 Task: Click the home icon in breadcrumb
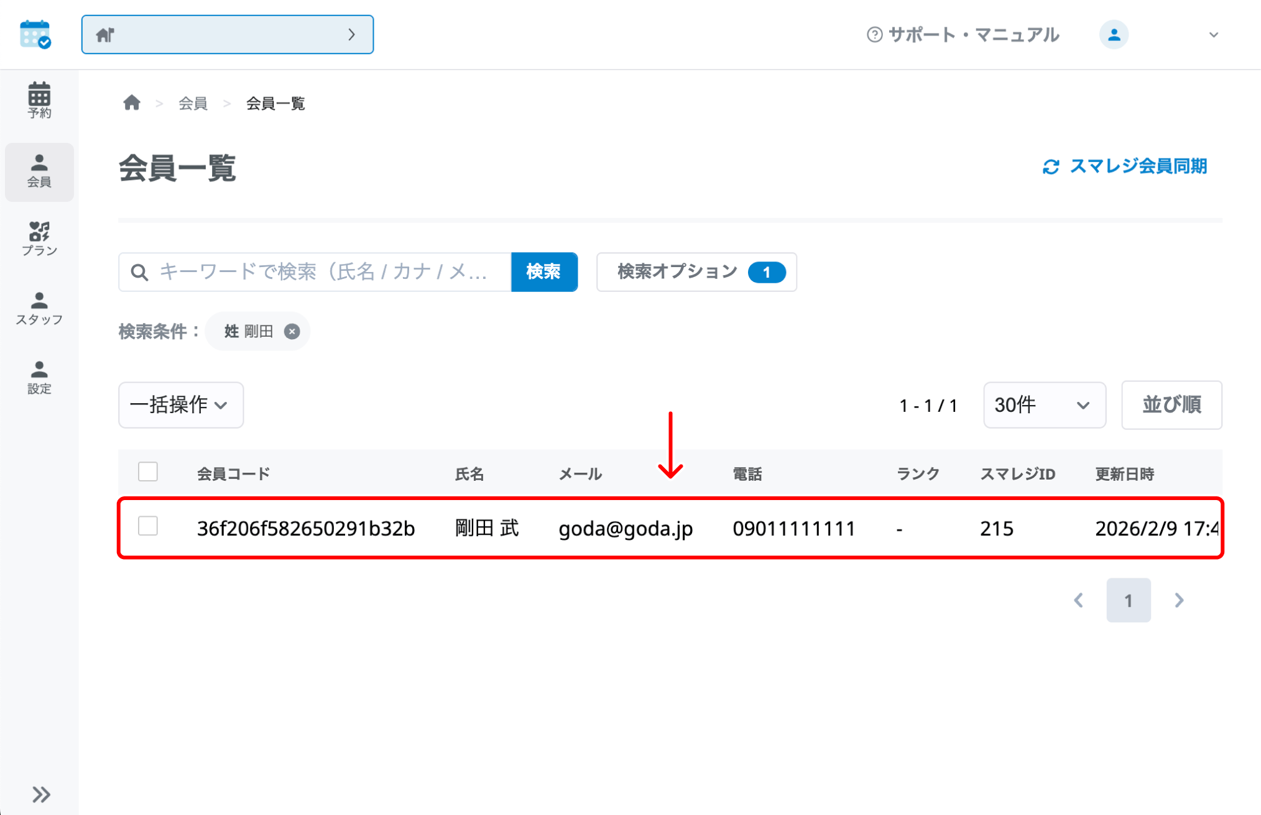[132, 102]
